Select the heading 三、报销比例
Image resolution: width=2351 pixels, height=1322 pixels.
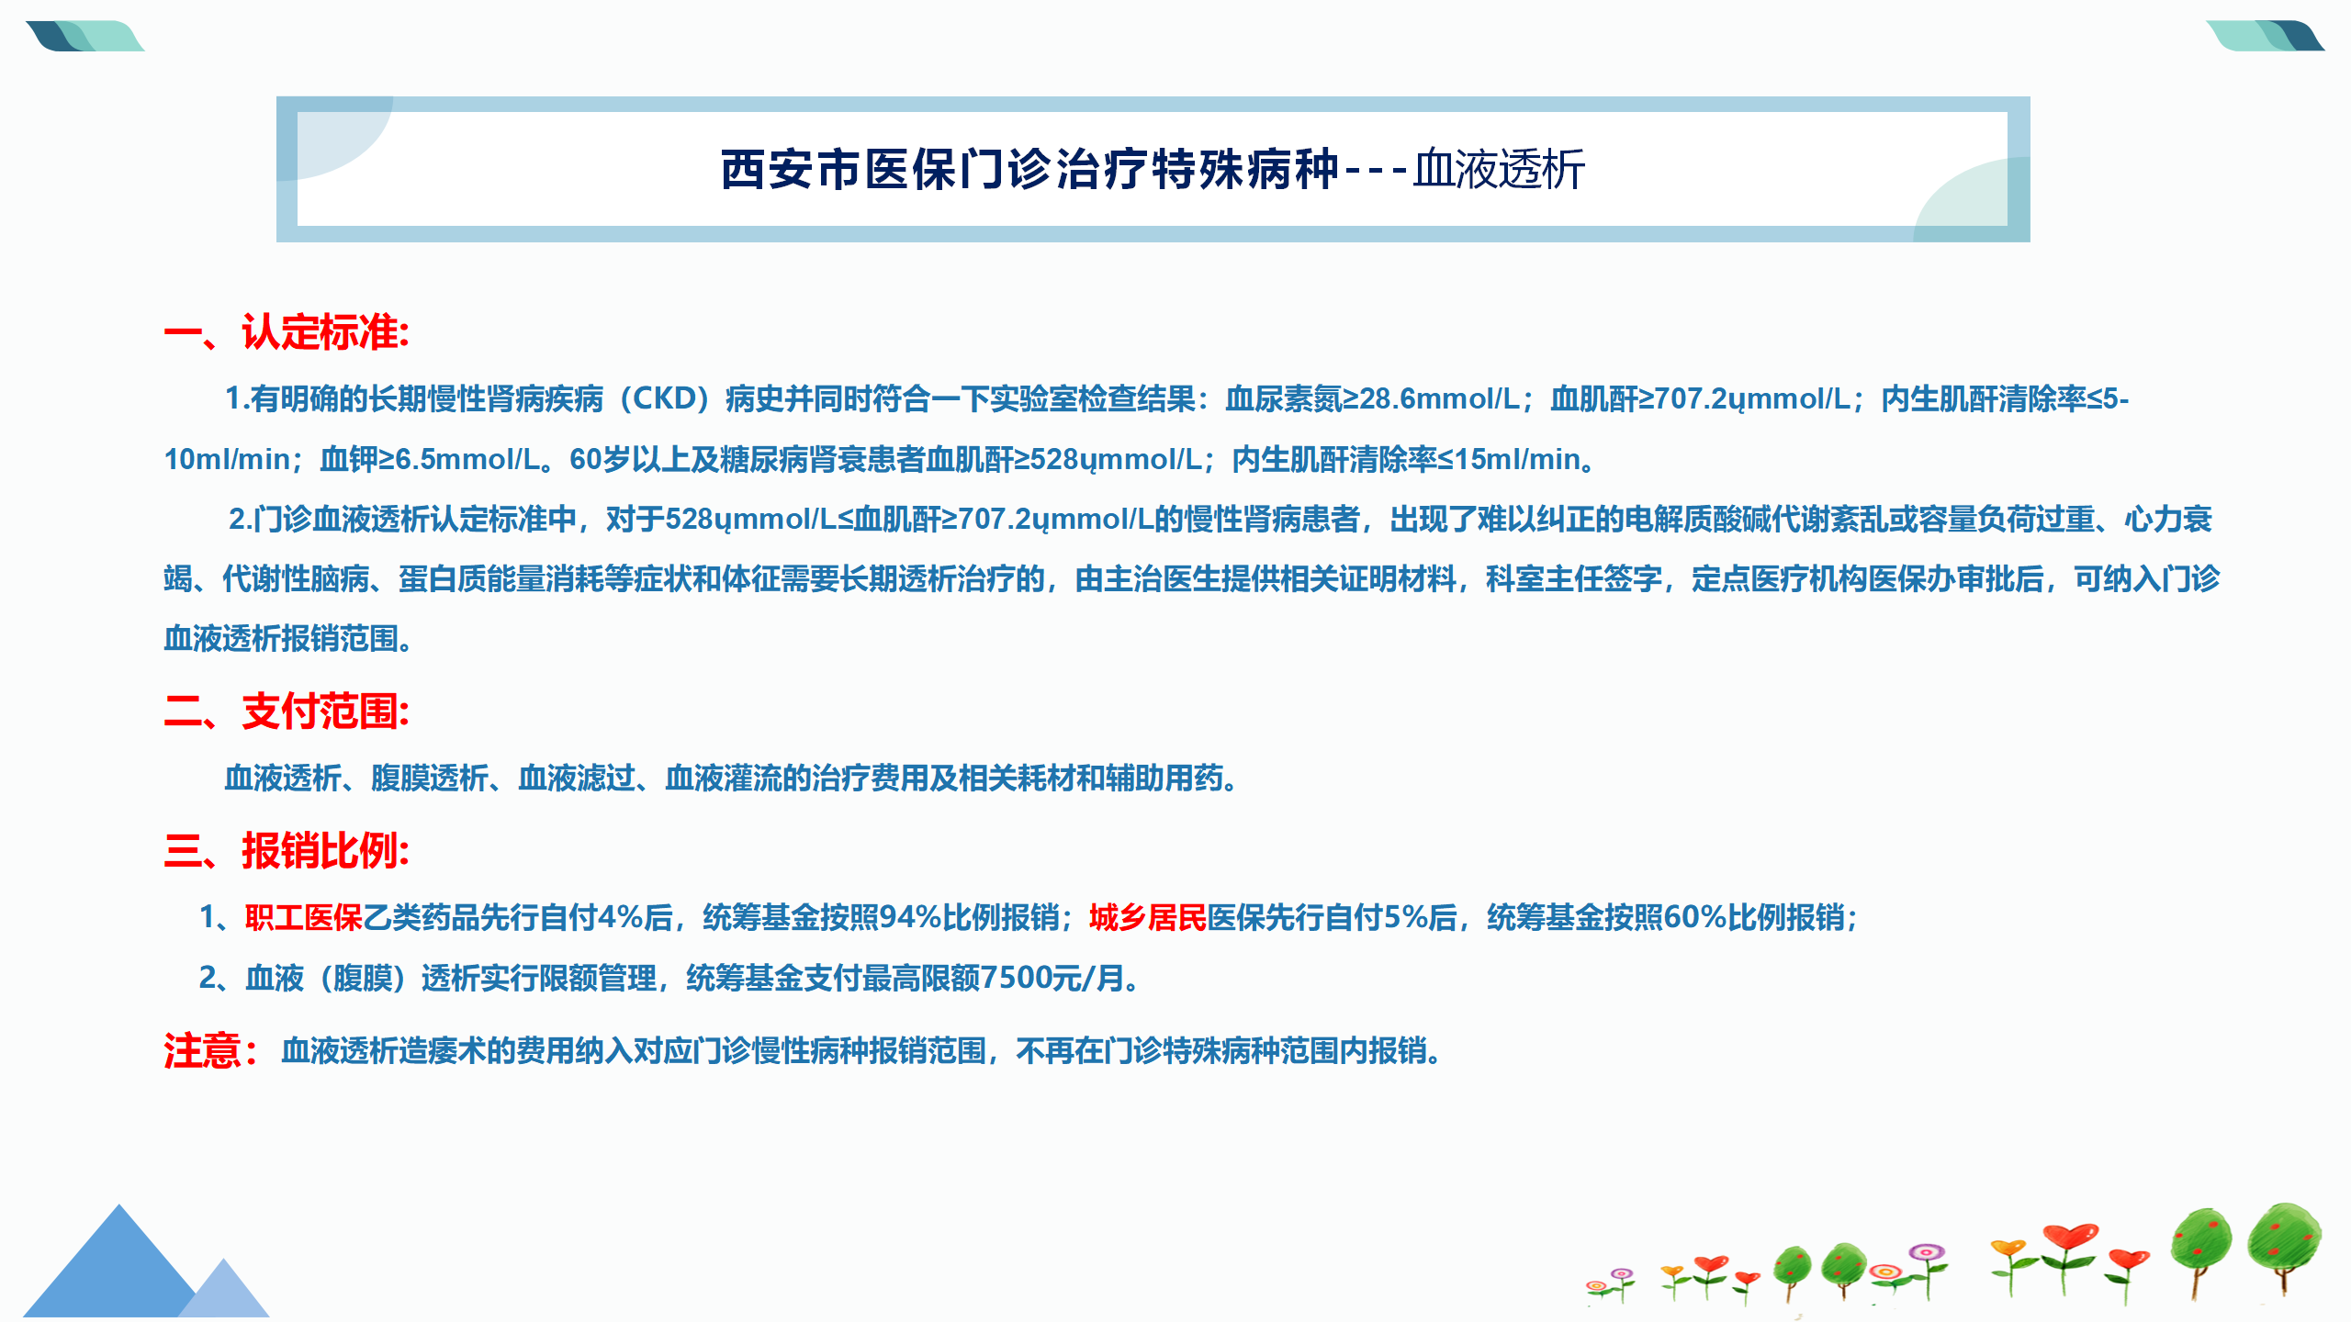click(x=287, y=851)
